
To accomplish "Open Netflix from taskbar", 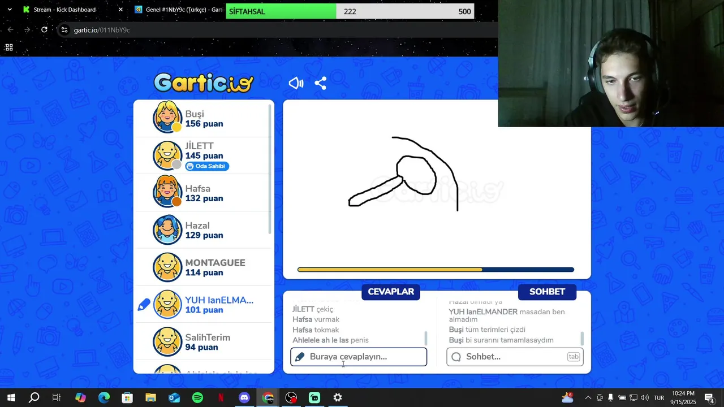I will [221, 397].
